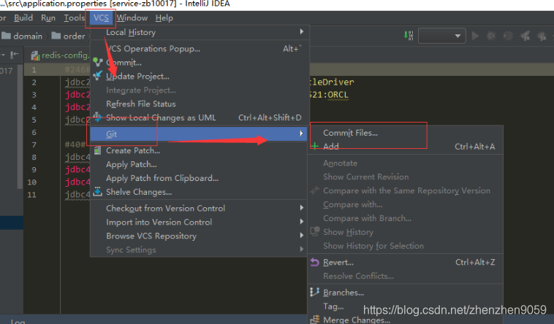Image resolution: width=554 pixels, height=324 pixels.
Task: Open the Tools menu
Action: [x=75, y=18]
